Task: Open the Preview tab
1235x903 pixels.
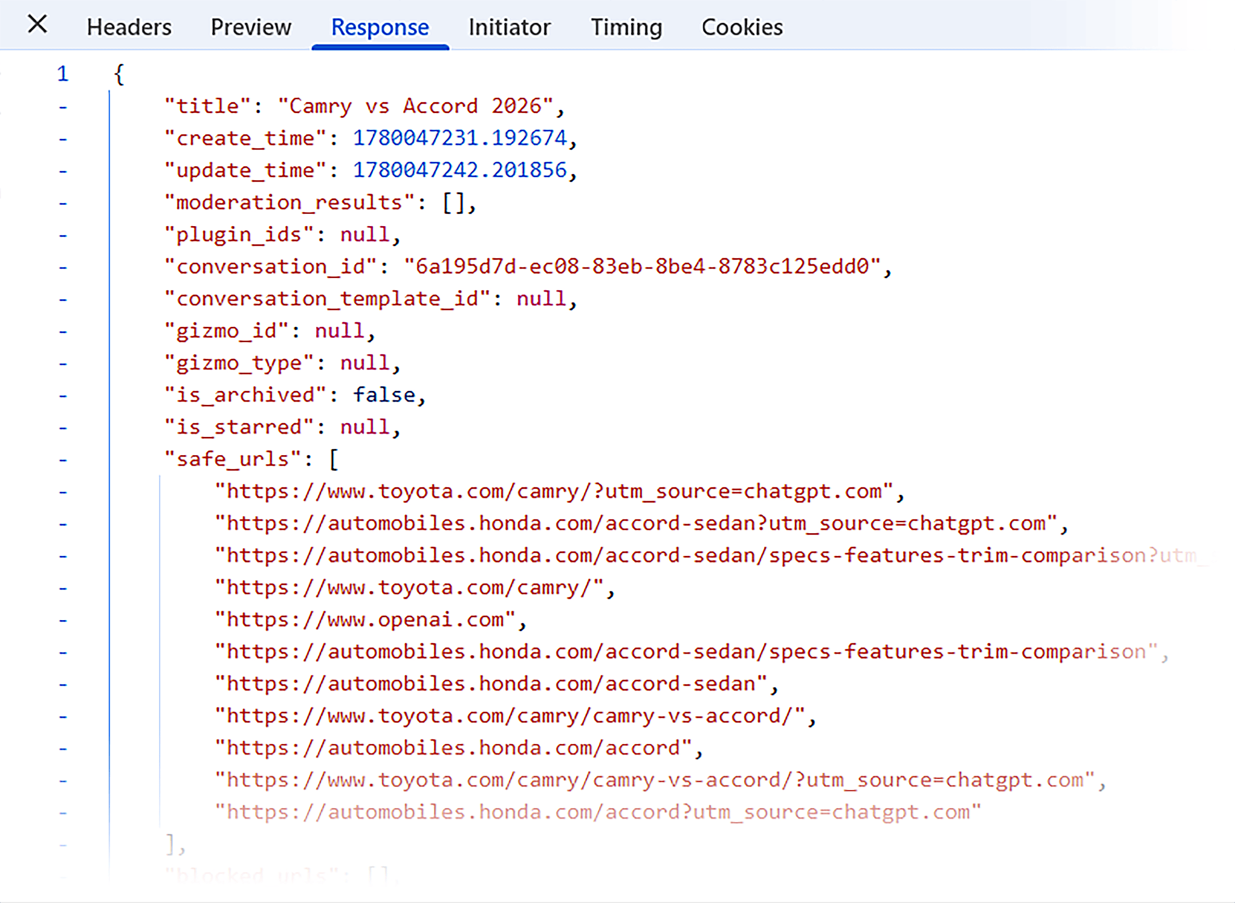Action: [251, 27]
